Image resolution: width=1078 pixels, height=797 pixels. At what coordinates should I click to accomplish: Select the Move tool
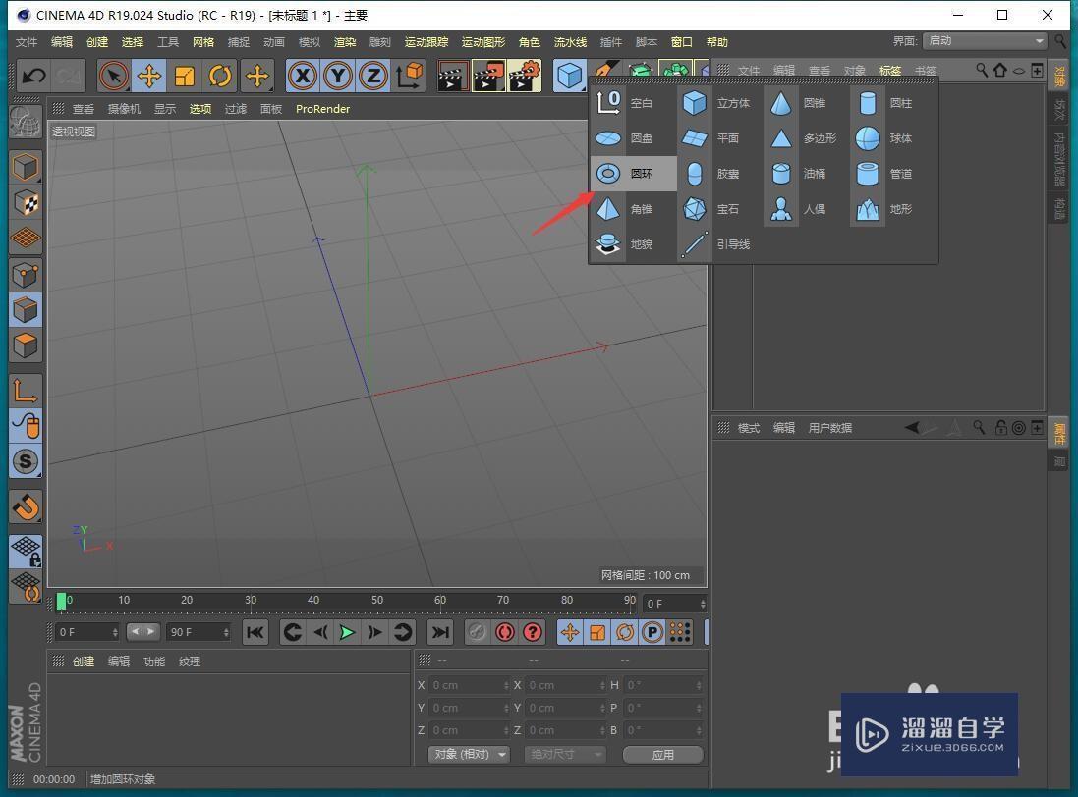pos(149,76)
